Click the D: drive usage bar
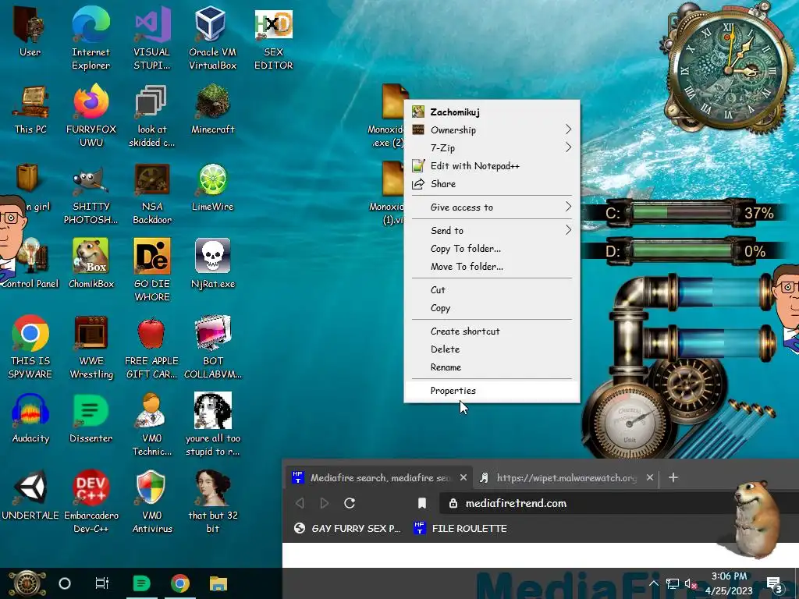This screenshot has width=799, height=599. point(683,250)
